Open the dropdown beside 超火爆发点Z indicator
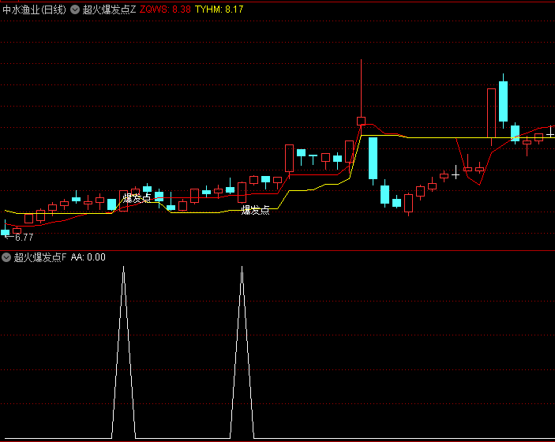The image size is (555, 442). click(75, 9)
